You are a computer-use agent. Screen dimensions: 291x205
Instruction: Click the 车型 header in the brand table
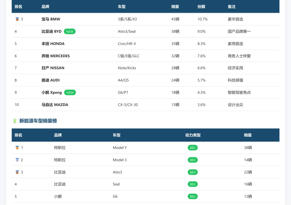(122, 7)
